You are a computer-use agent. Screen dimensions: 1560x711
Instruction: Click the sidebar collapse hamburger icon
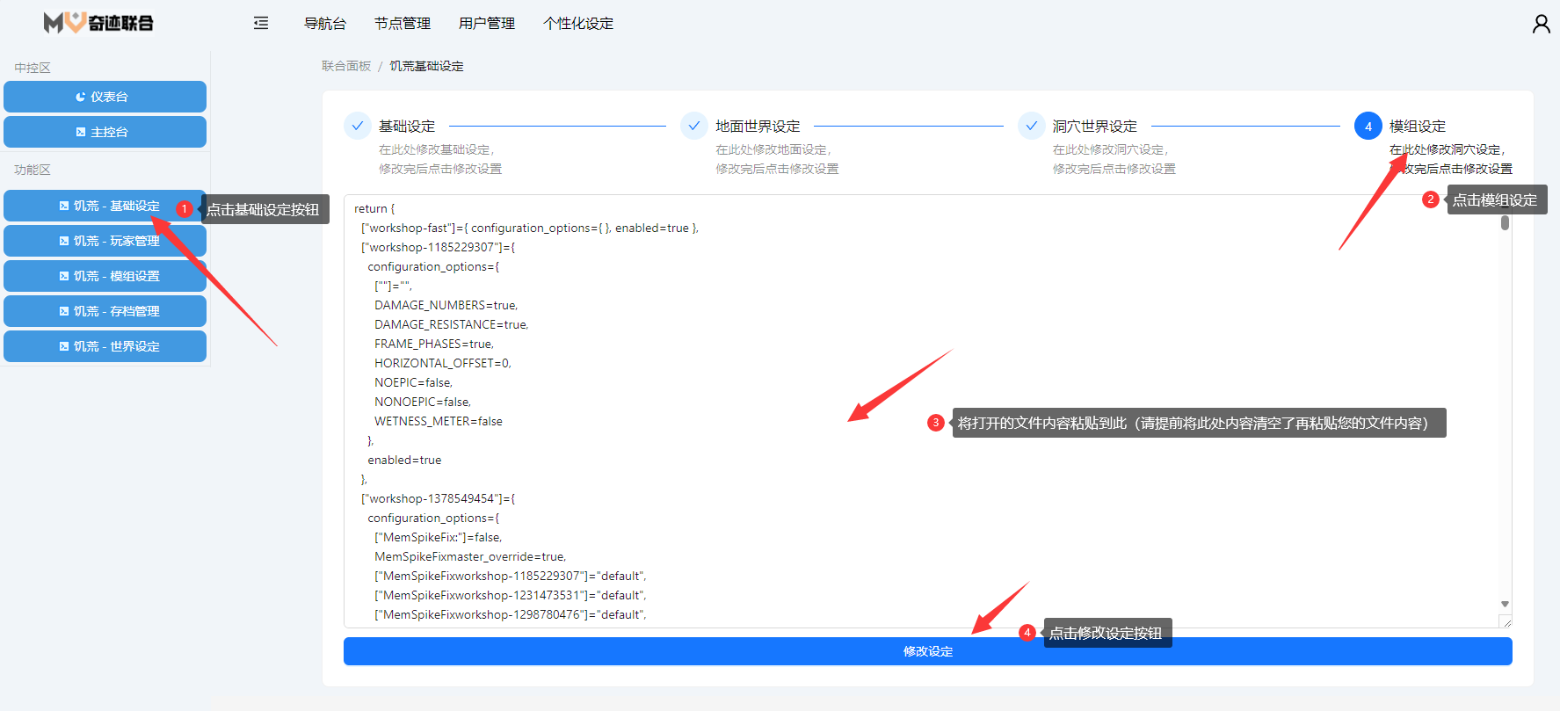261,23
